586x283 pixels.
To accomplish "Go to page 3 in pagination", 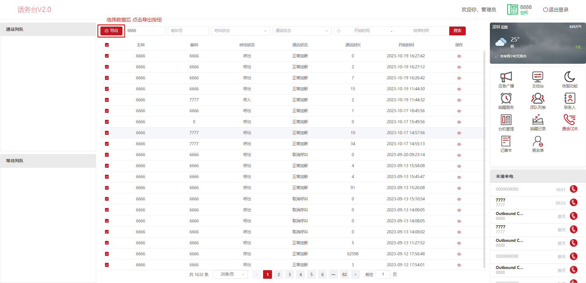I will (x=289, y=274).
